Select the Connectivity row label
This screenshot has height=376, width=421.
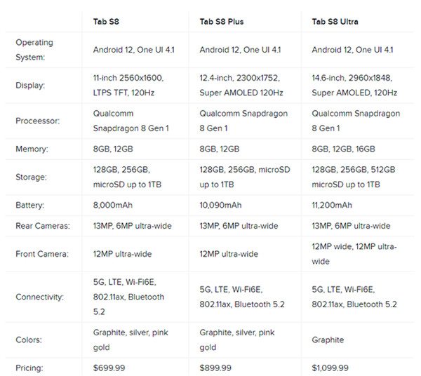[39, 297]
